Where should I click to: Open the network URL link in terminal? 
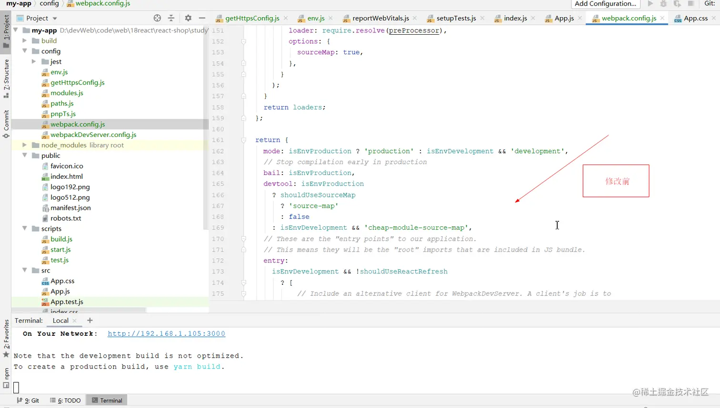pyautogui.click(x=166, y=334)
